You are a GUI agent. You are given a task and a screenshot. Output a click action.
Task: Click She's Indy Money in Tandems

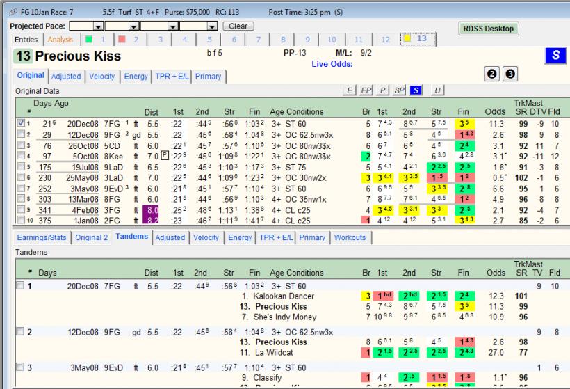[284, 317]
